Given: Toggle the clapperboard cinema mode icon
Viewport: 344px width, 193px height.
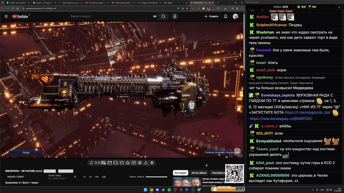Looking at the screenshot, I should [x=109, y=163].
